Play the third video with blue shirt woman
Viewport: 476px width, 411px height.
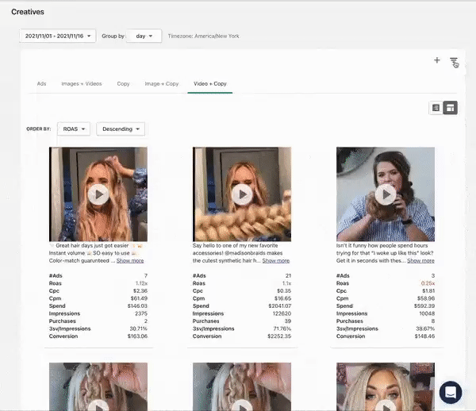point(386,194)
